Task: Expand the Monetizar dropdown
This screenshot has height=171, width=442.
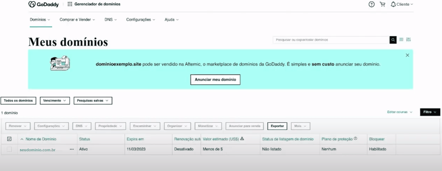Action: tap(208, 126)
